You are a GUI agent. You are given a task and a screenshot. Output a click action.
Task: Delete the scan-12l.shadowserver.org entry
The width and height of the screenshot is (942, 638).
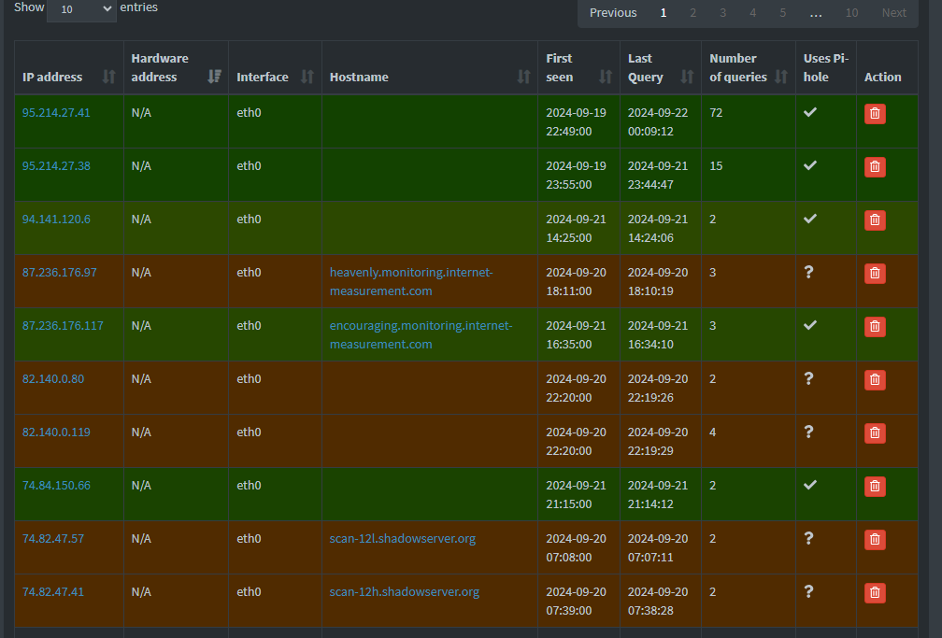pos(874,539)
